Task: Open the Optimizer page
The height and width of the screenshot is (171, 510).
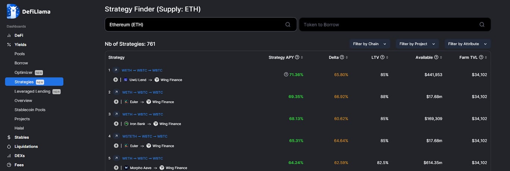Action: (24, 72)
